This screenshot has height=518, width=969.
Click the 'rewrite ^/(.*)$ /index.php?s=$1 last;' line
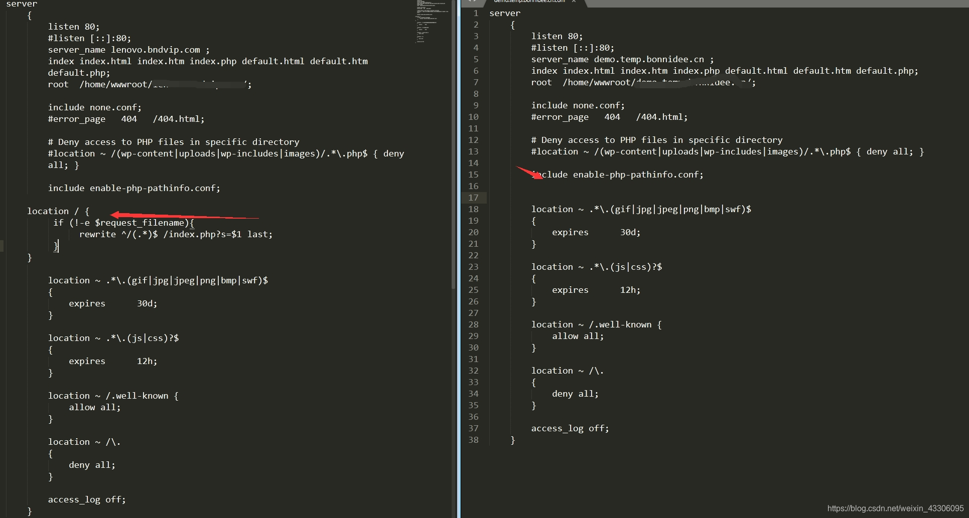pos(176,234)
